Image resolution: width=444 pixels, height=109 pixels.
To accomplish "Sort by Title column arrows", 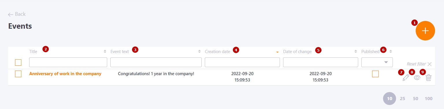I will coord(105,52).
